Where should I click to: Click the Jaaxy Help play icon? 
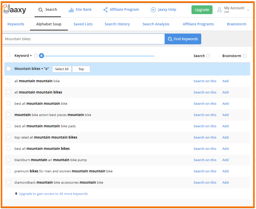point(153,10)
